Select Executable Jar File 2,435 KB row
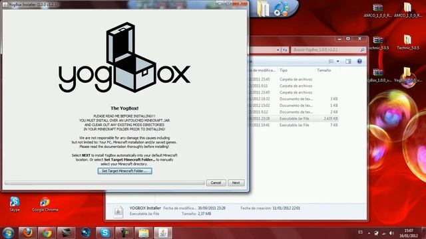 pyautogui.click(x=294, y=118)
